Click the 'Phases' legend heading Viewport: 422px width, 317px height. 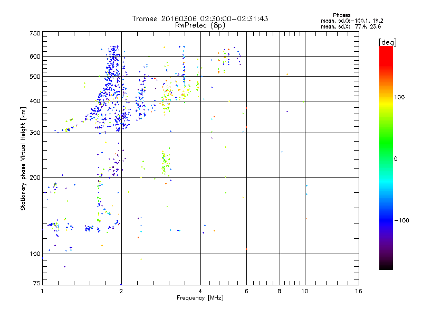(341, 15)
